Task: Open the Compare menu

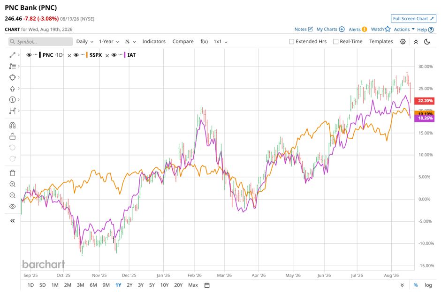Action: pos(183,42)
